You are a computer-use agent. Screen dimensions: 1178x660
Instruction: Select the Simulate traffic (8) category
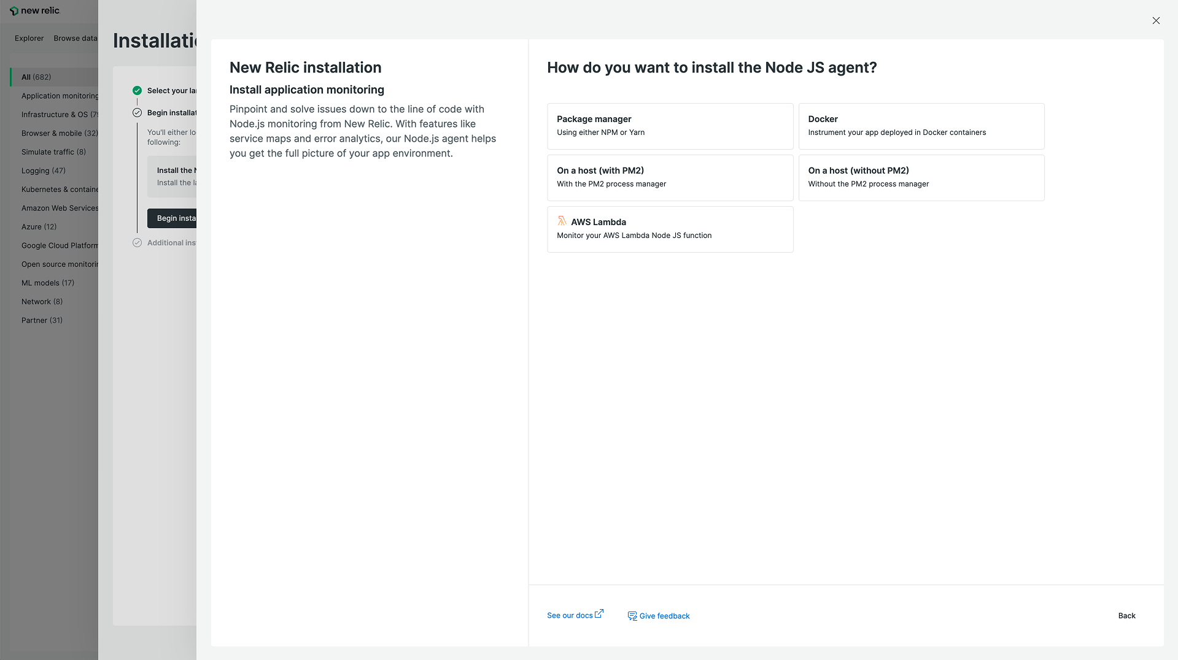[x=53, y=152]
